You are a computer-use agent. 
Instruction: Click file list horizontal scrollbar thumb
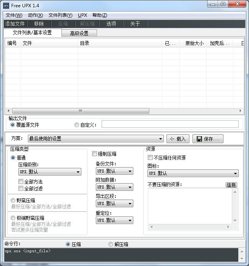click(x=81, y=111)
